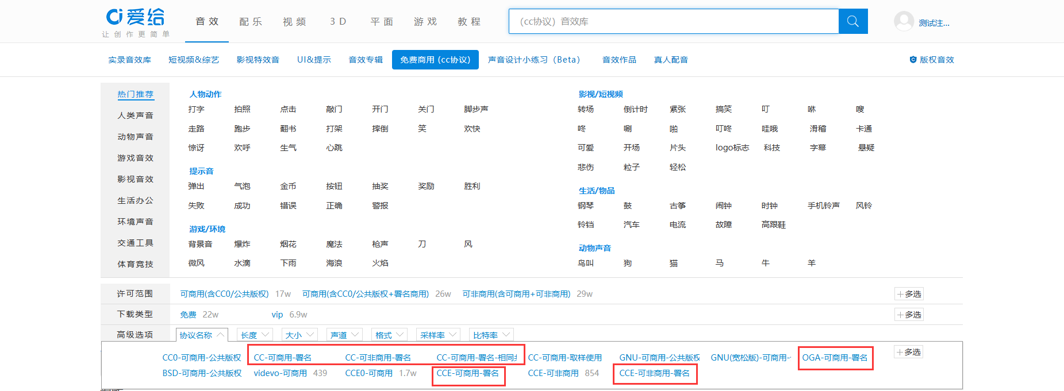Click the 爆炸 sound tag
1064x391 pixels.
click(x=242, y=244)
